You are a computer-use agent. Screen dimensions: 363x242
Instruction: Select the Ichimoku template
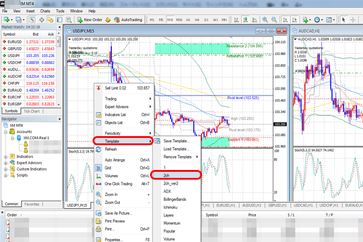pyautogui.click(x=171, y=208)
